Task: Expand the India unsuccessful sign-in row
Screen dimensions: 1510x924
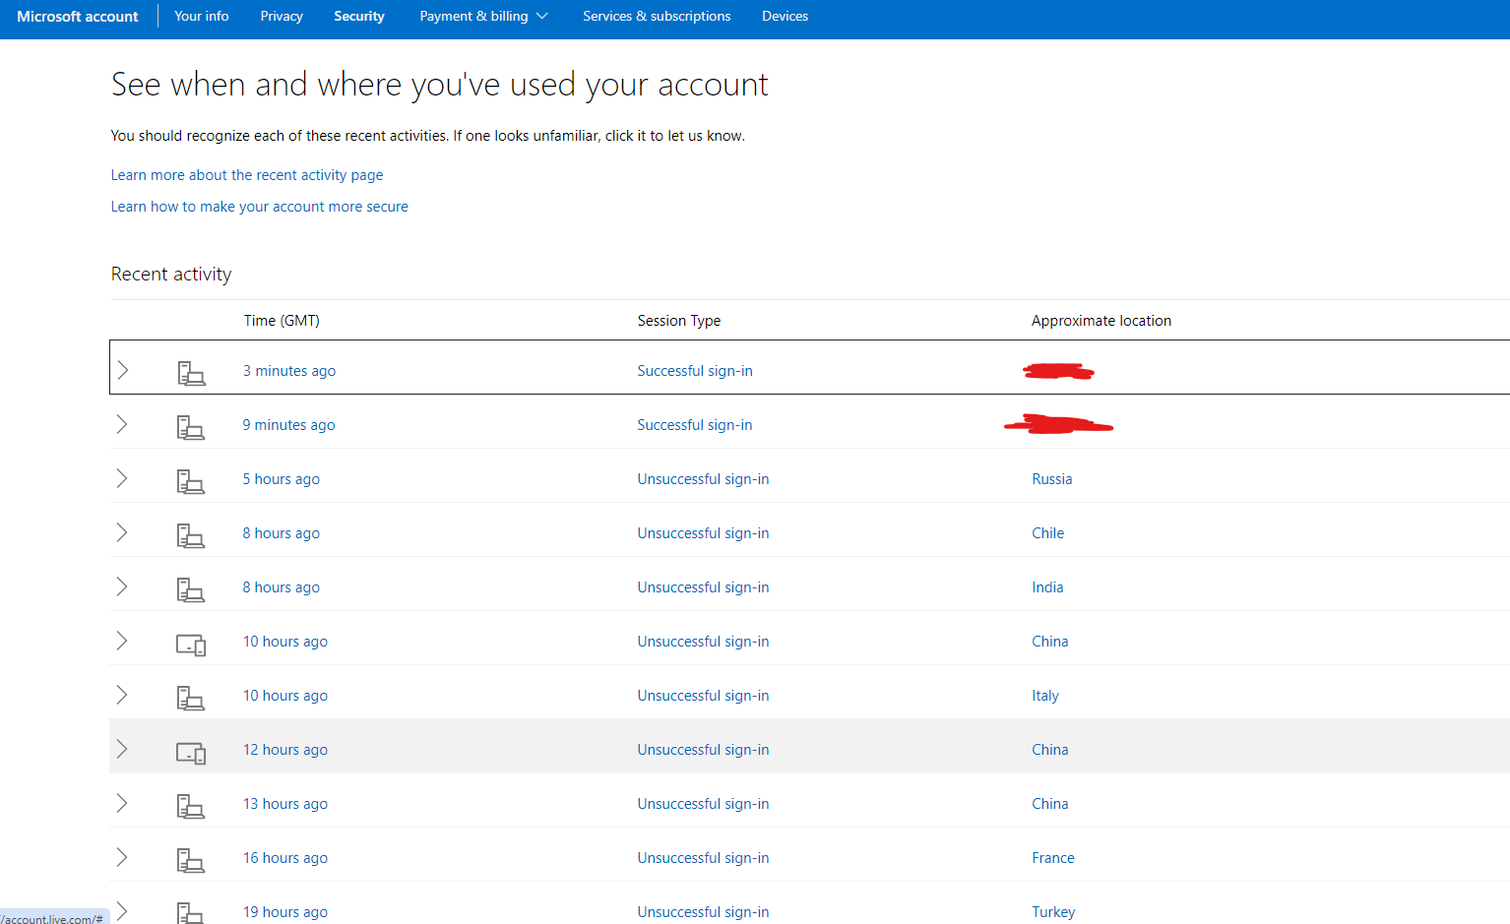Action: 122,586
